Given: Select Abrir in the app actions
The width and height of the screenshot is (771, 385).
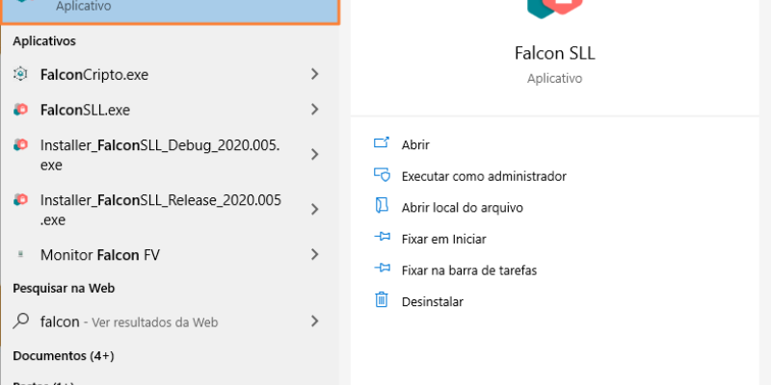Looking at the screenshot, I should click(x=415, y=145).
